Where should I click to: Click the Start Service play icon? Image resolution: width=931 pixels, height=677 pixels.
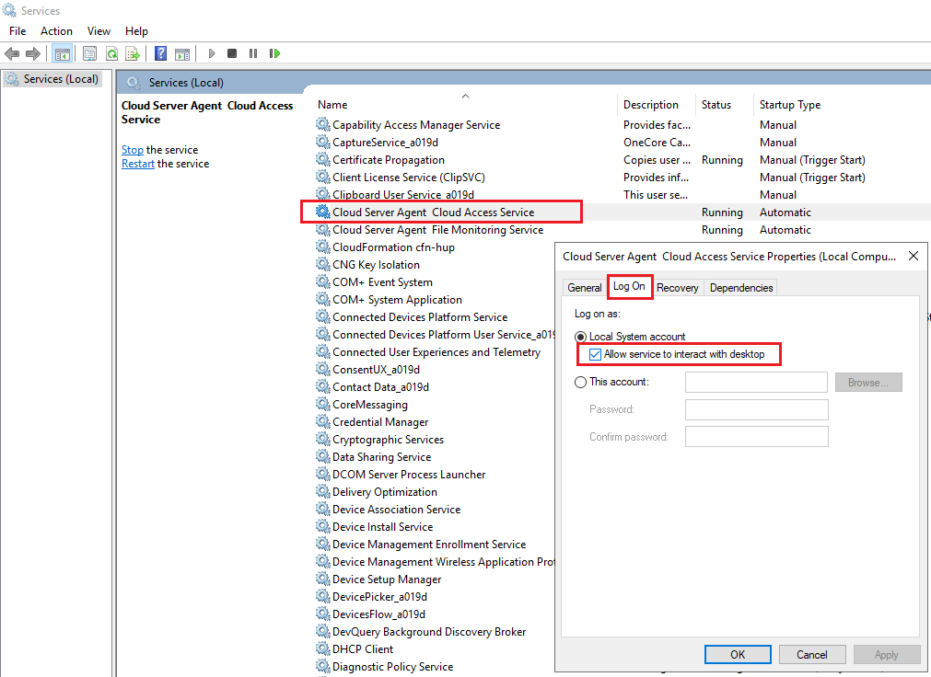pos(212,54)
